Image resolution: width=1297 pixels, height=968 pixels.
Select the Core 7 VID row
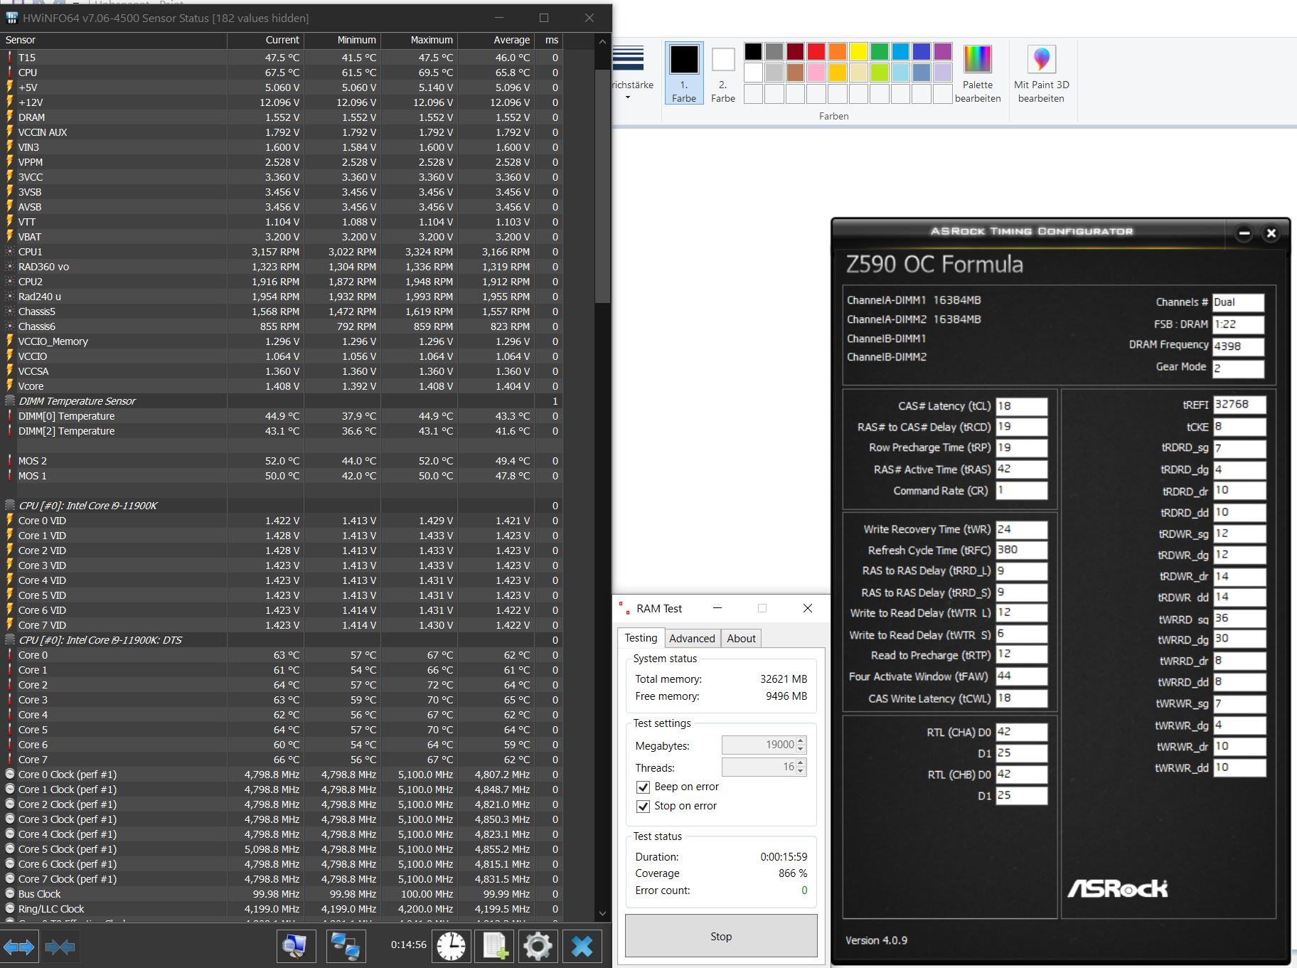coord(282,625)
